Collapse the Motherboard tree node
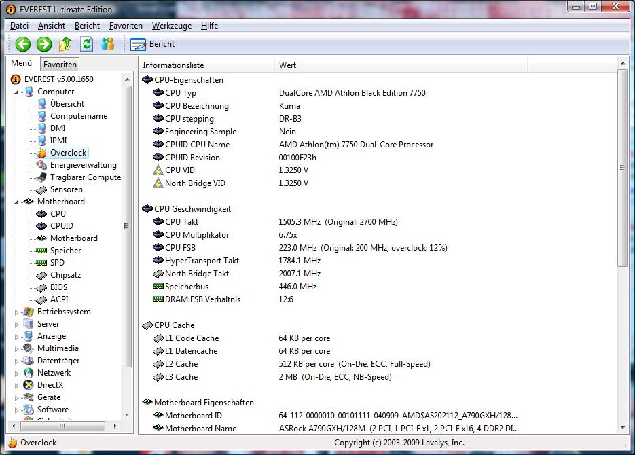The height and width of the screenshot is (455, 635). point(16,202)
